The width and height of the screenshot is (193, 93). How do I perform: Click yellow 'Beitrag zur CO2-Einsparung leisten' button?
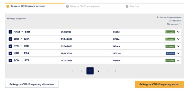click(x=159, y=84)
